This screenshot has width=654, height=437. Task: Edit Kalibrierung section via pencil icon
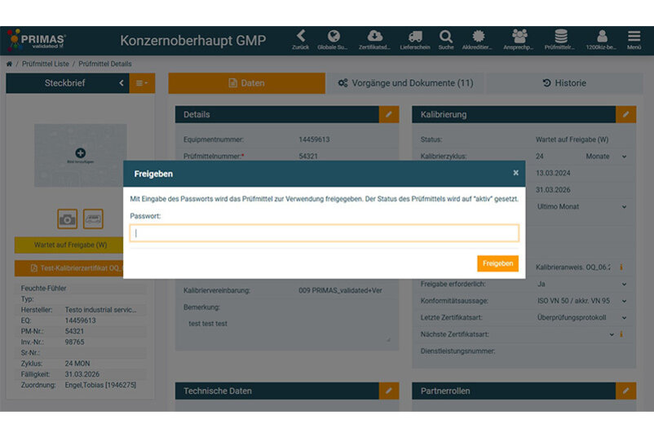tap(625, 115)
